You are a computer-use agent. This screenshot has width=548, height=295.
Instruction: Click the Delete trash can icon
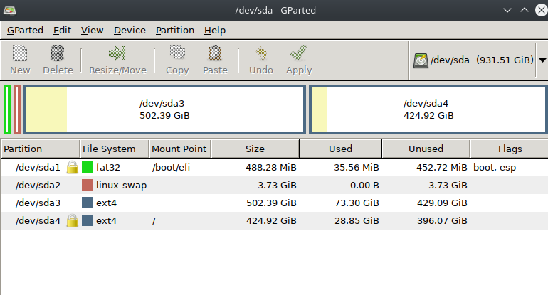click(58, 53)
